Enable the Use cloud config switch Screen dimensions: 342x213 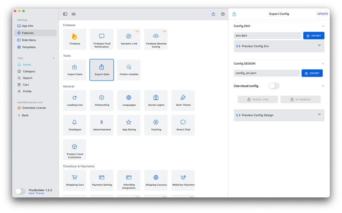[274, 86]
